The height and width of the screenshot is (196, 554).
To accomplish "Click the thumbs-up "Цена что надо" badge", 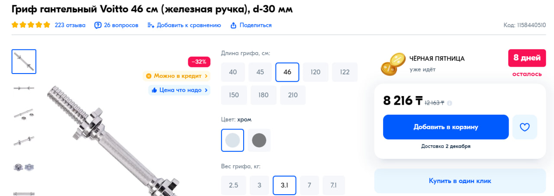I will 179,90.
